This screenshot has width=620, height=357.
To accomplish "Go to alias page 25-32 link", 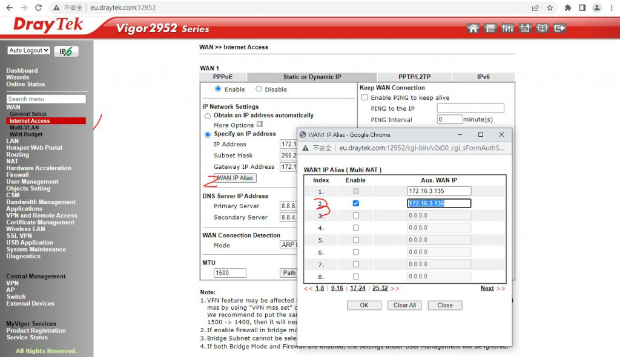I will point(380,288).
